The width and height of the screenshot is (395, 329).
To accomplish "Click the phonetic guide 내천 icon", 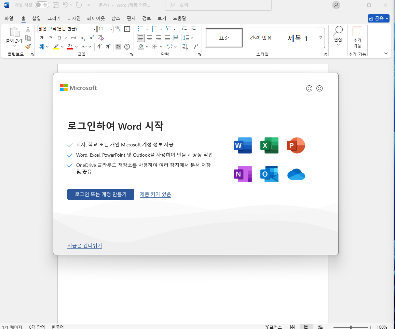I will (x=118, y=29).
